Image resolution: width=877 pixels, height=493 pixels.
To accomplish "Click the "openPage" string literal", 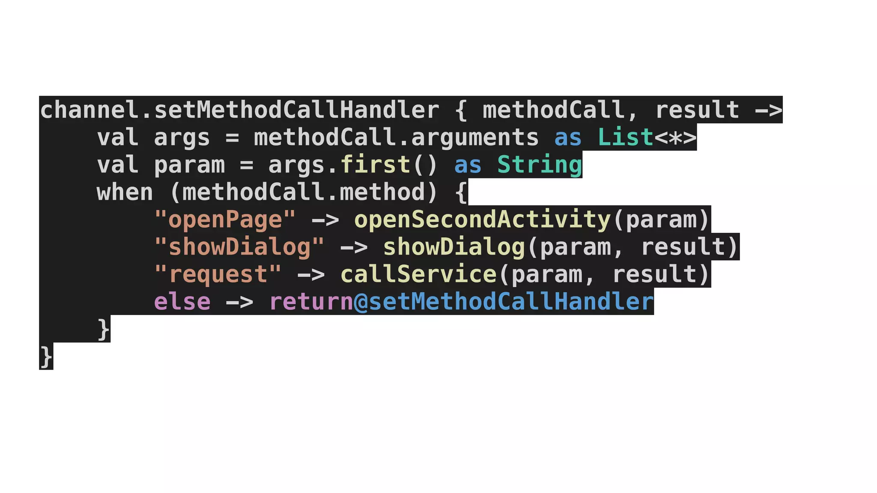I will [x=225, y=220].
